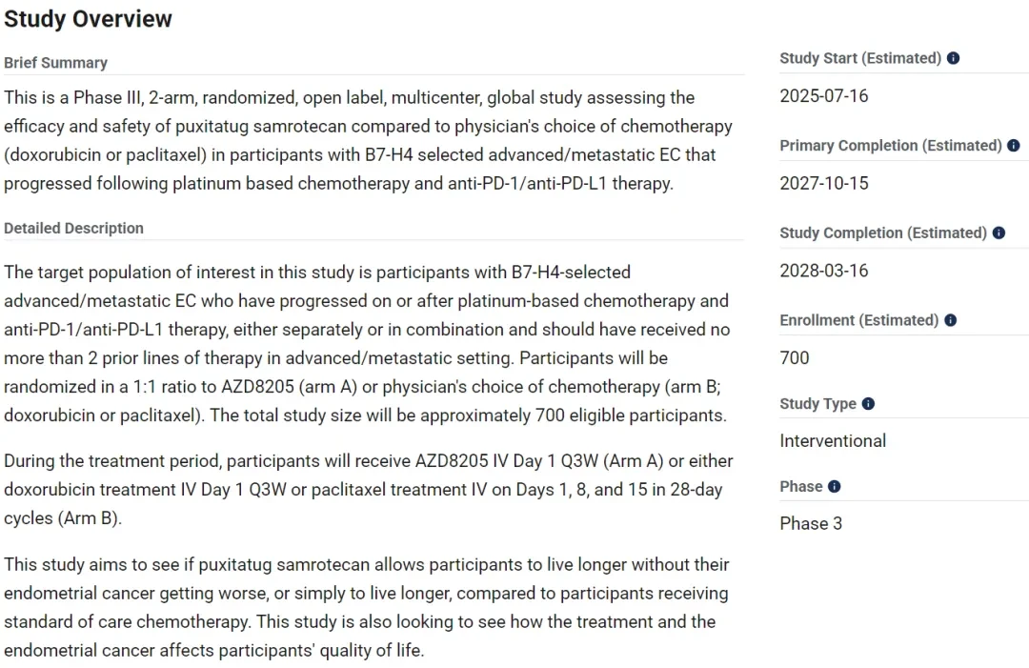This screenshot has height=668, width=1029.
Task: Click the paragraph beginning 'This study aims to see'
Action: 366,608
